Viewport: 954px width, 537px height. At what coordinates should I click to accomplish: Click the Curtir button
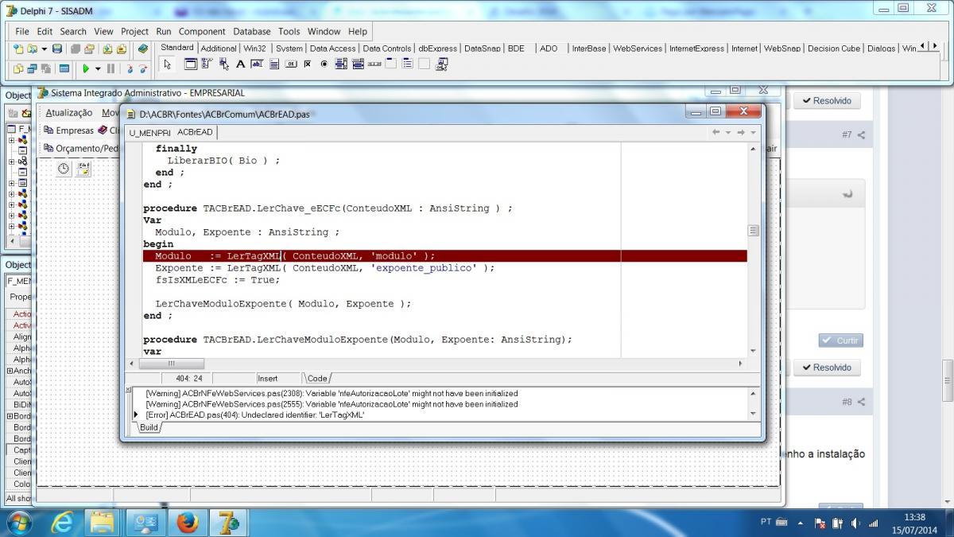pos(840,340)
